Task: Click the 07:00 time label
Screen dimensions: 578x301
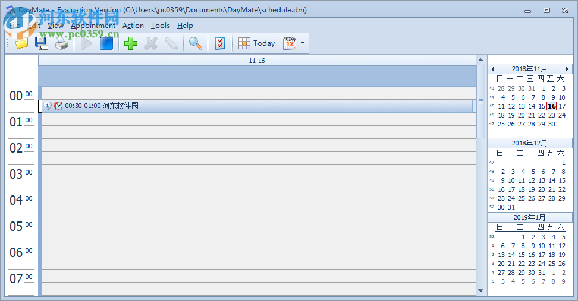Action: point(21,278)
